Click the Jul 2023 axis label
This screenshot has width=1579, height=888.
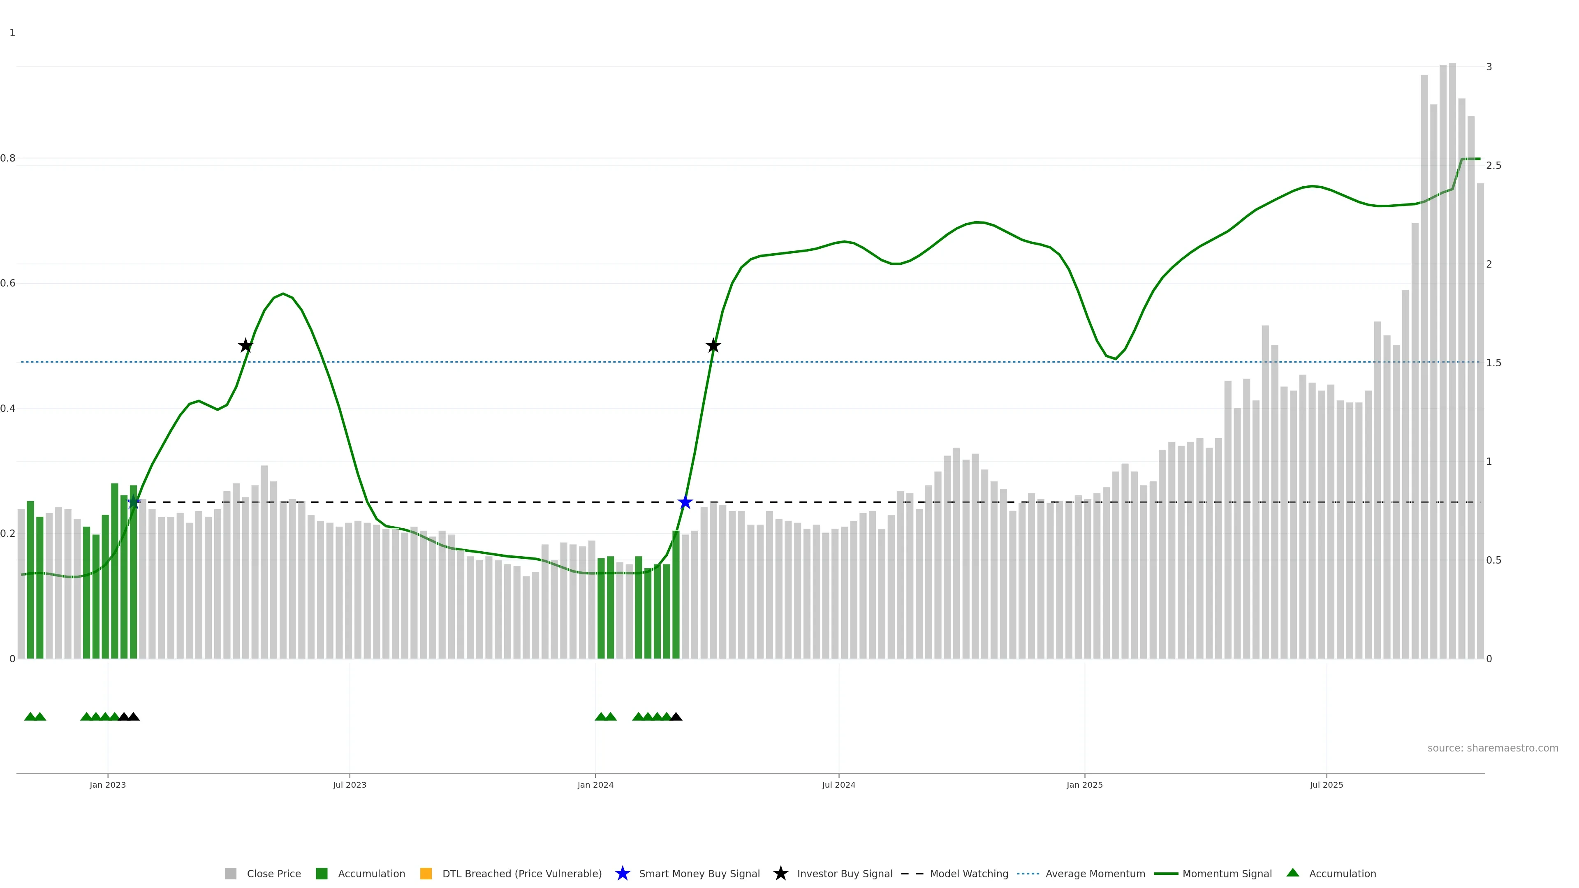pyautogui.click(x=350, y=784)
